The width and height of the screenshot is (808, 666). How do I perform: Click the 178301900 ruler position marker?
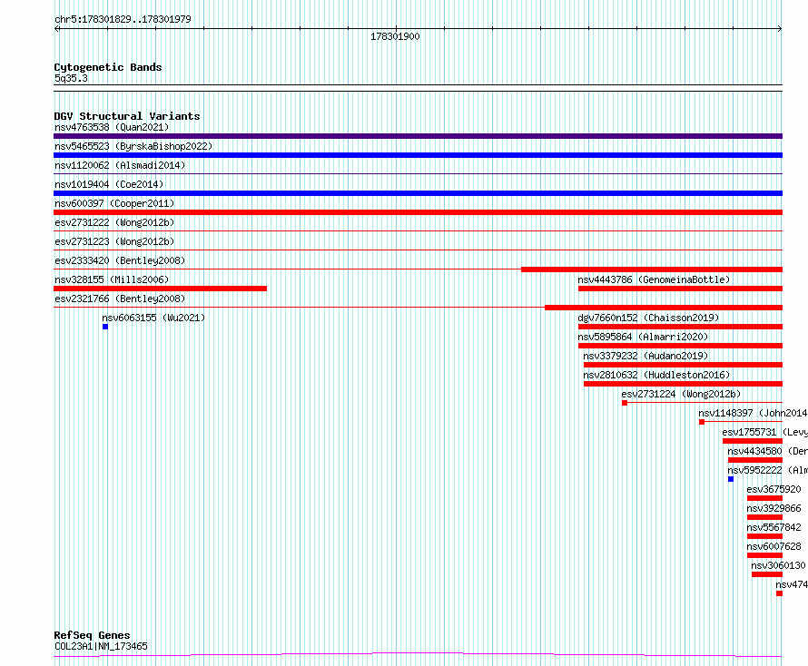tap(395, 36)
